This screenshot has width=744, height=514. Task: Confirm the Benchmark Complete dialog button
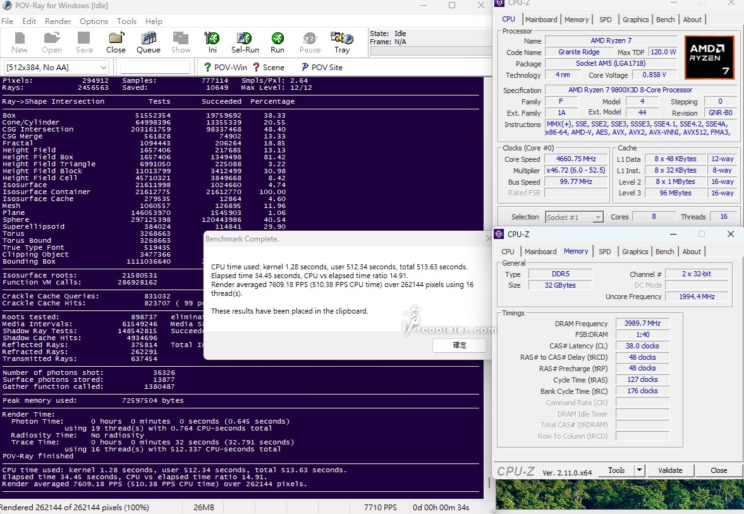point(460,345)
